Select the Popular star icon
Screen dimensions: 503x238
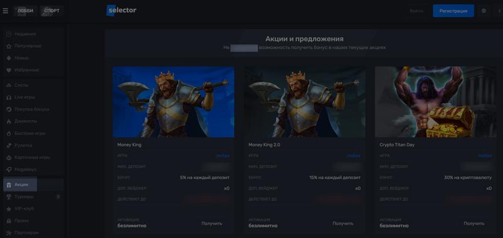(x=9, y=46)
